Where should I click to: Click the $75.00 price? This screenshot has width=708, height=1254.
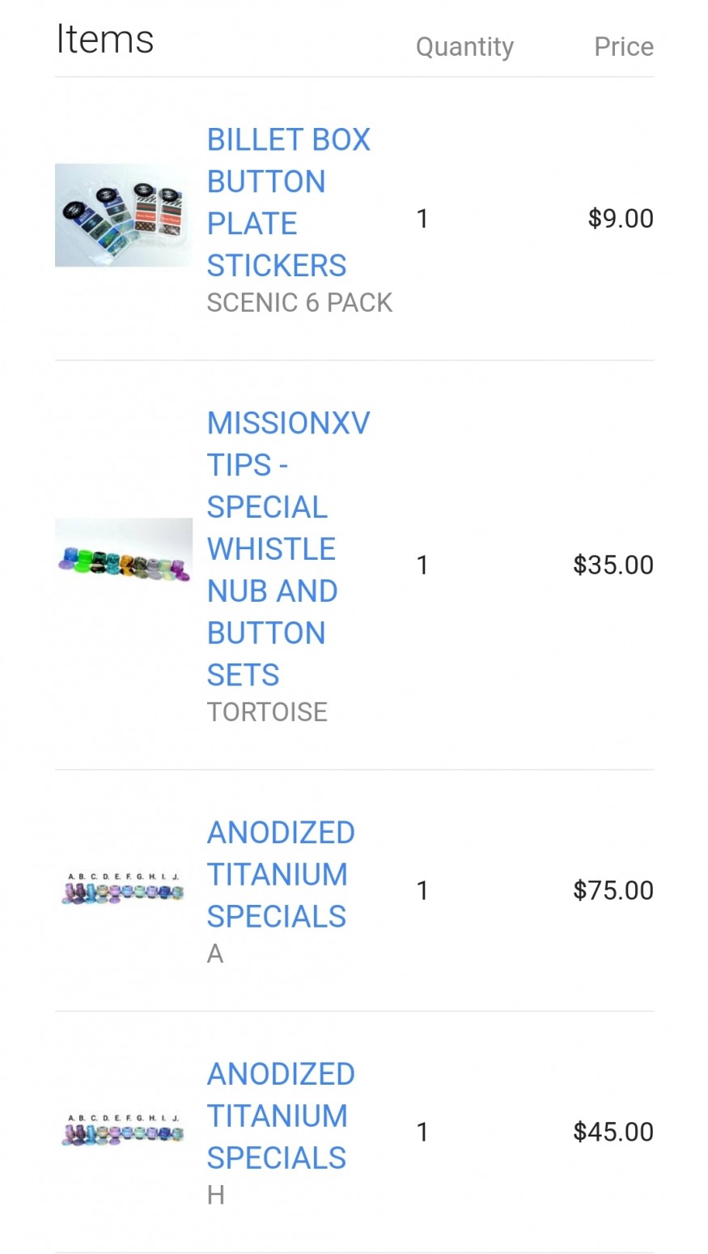coord(613,890)
